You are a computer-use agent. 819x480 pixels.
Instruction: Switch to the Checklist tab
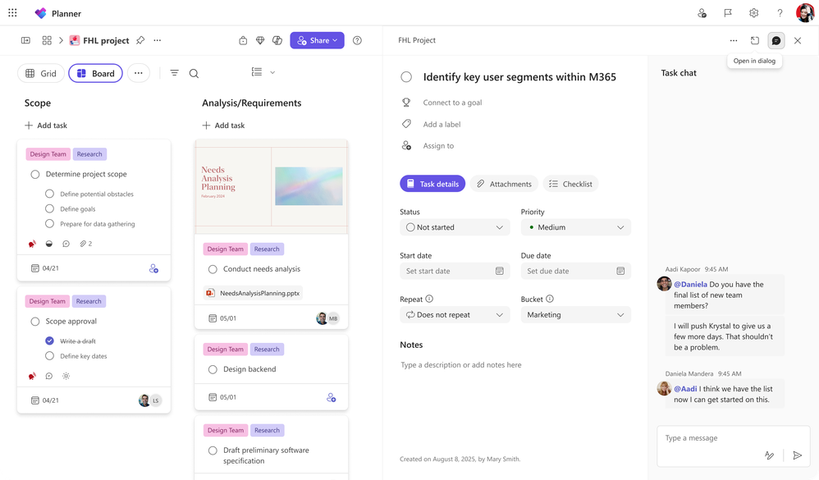[570, 184]
